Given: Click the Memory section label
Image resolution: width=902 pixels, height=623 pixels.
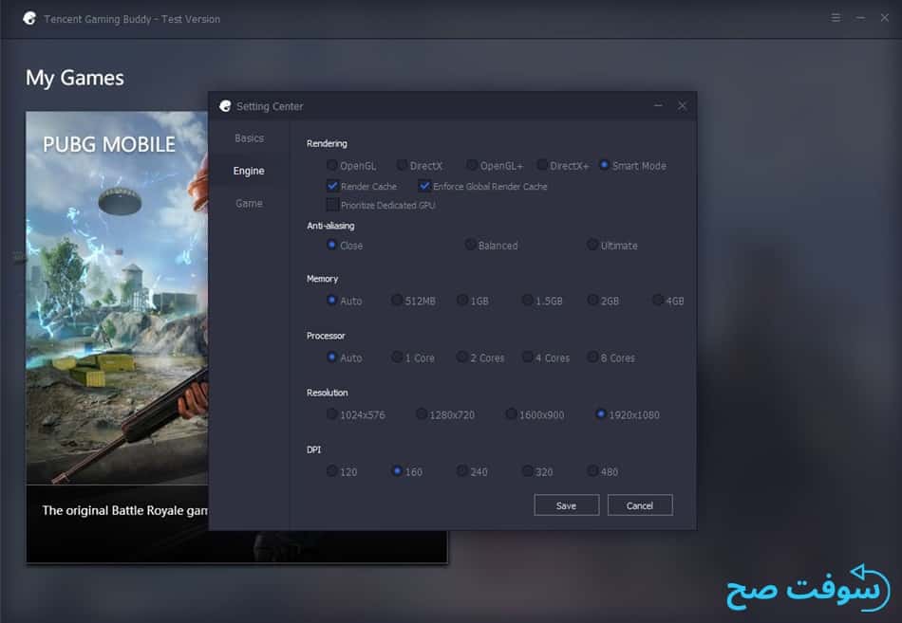Looking at the screenshot, I should coord(322,279).
